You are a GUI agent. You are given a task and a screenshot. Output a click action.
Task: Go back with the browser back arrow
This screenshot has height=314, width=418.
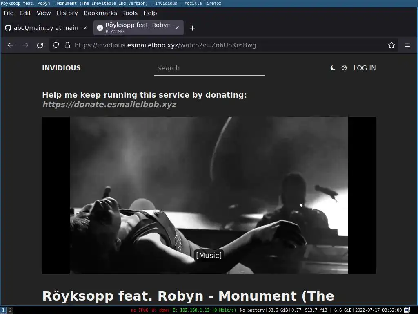[x=11, y=45]
